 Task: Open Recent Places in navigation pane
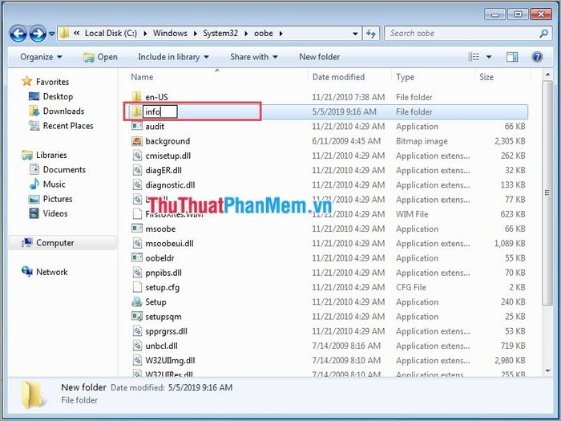click(68, 126)
